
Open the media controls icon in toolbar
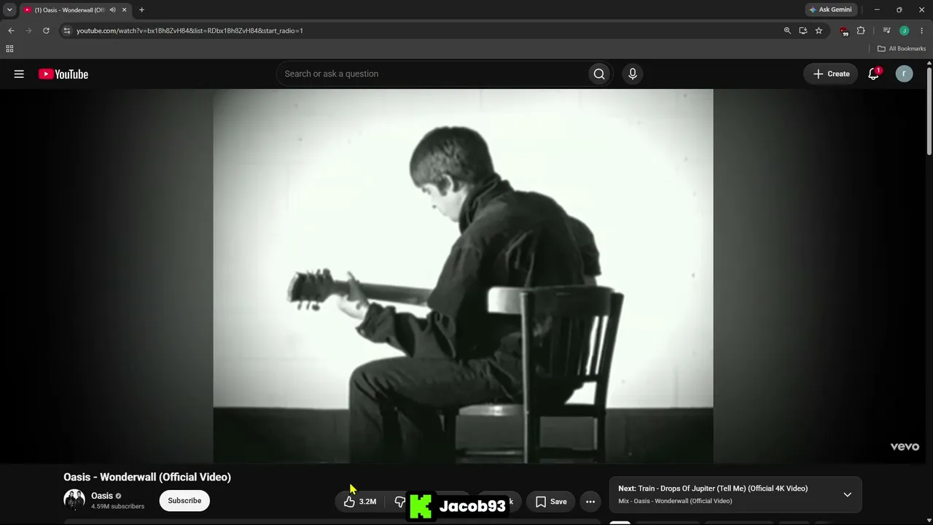tap(886, 31)
